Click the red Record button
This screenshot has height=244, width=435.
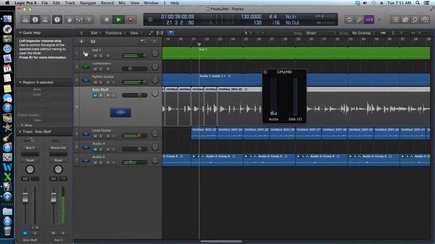(x=130, y=20)
